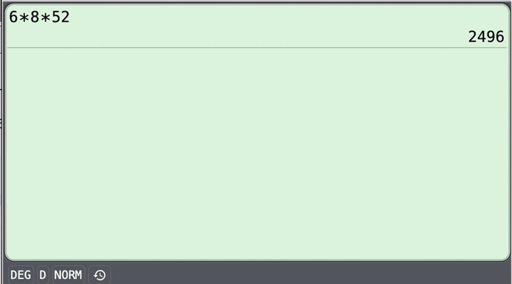The width and height of the screenshot is (512, 284).
Task: Toggle the DEG angle mode indicator
Action: (x=20, y=275)
